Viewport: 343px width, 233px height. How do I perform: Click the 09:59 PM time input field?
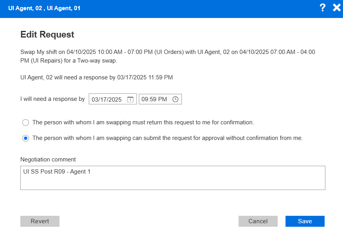(154, 99)
